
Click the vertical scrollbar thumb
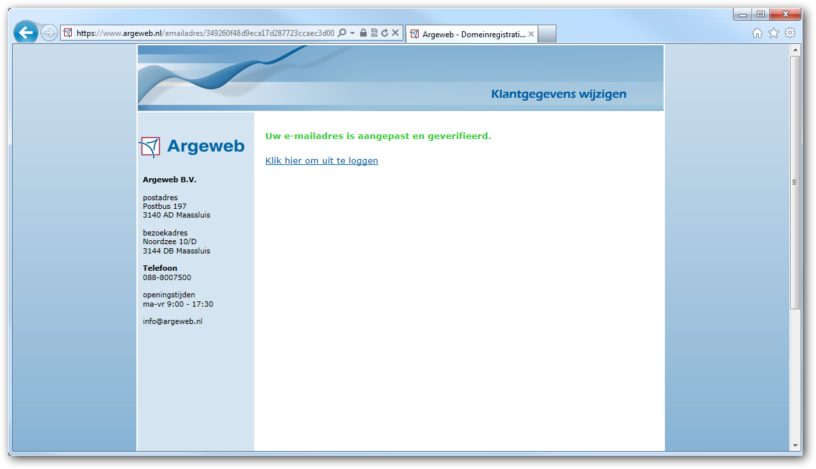(x=795, y=182)
